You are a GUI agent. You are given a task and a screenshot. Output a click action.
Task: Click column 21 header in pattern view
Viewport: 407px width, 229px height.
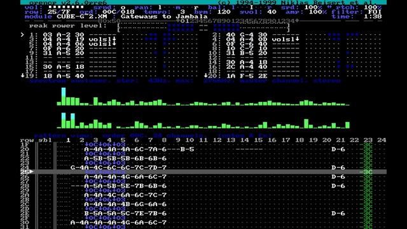coord(341,140)
